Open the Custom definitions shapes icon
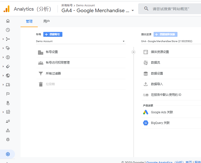The height and width of the screenshot is (163, 201). (8, 130)
